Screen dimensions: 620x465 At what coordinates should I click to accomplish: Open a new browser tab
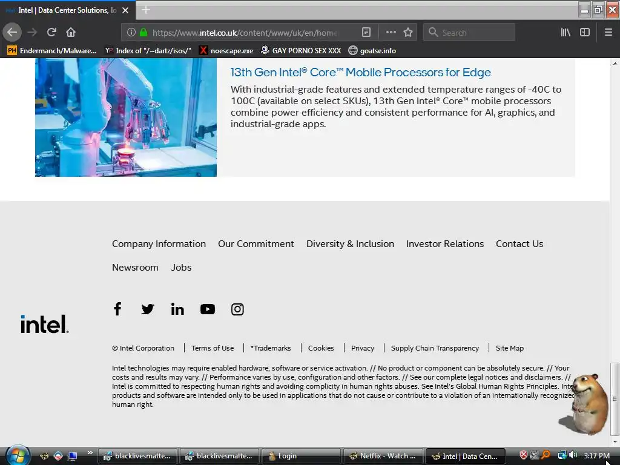tap(146, 10)
